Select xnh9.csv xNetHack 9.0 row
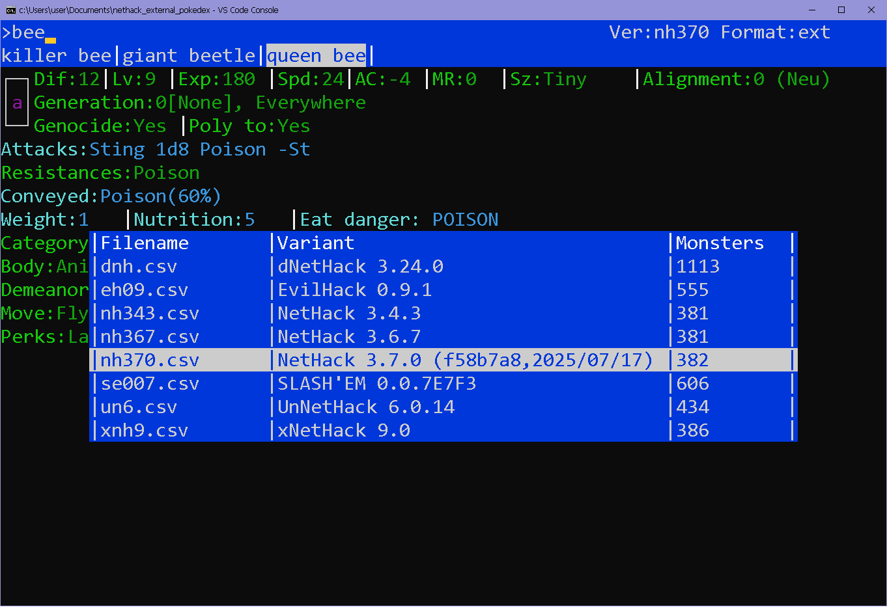The width and height of the screenshot is (887, 607). 443,431
